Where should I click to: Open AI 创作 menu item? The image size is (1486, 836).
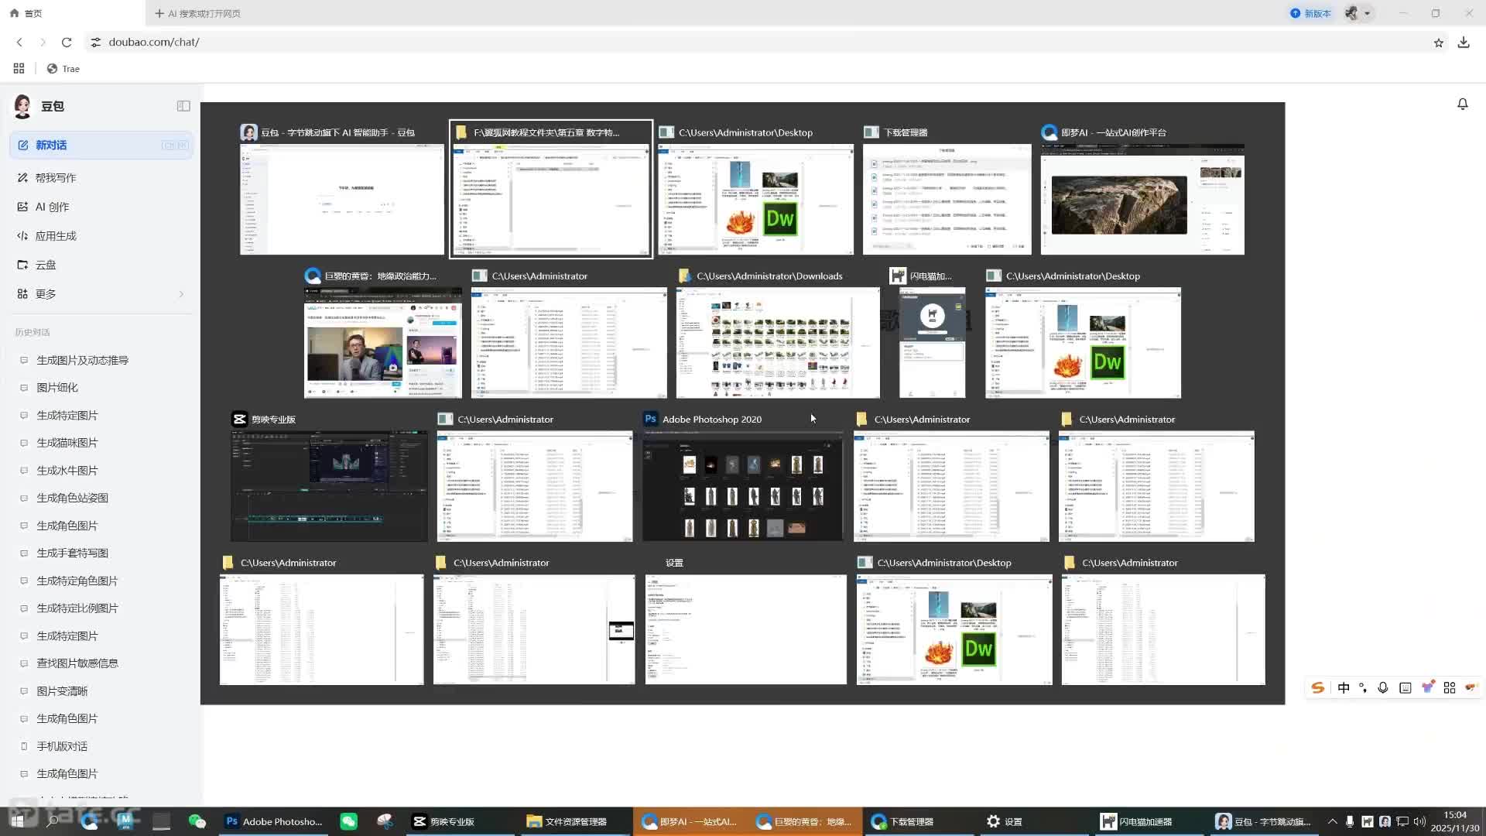pyautogui.click(x=52, y=207)
